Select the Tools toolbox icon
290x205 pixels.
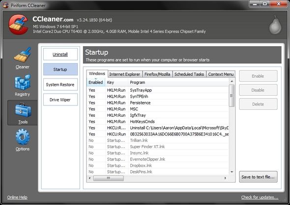pyautogui.click(x=23, y=110)
